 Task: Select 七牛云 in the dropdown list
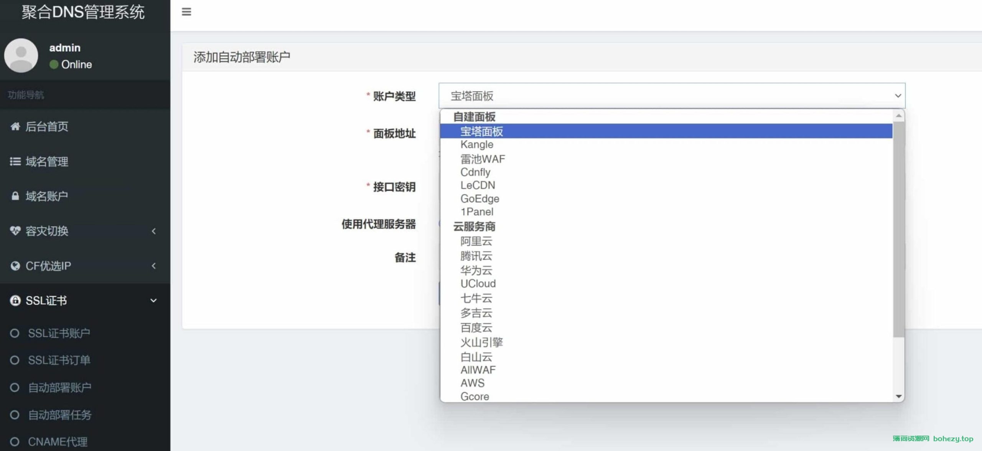click(666, 298)
